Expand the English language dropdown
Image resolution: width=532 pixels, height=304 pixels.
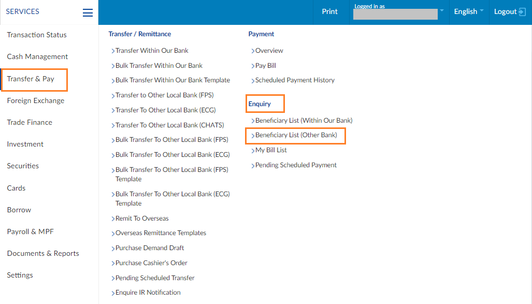point(468,12)
